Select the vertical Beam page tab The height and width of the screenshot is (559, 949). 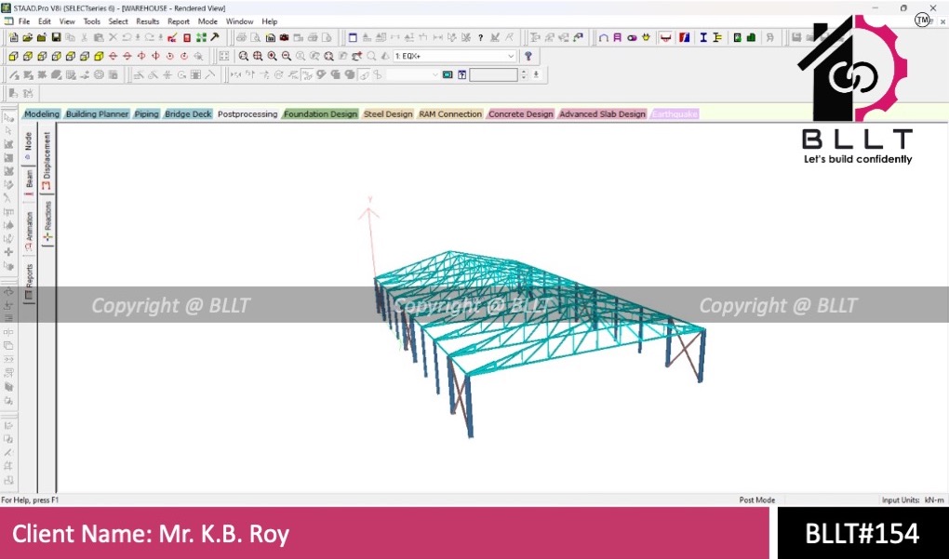29,181
